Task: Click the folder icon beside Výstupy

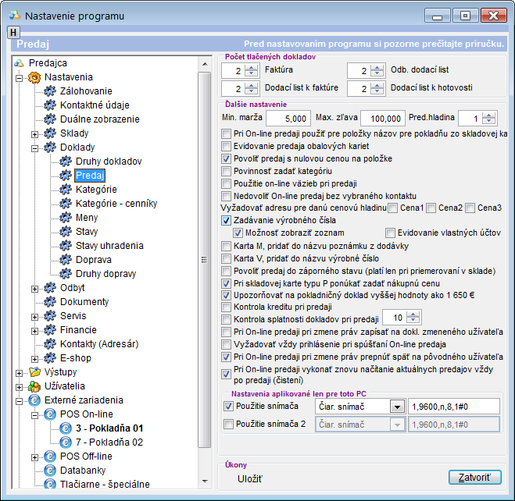Action: pos(34,372)
